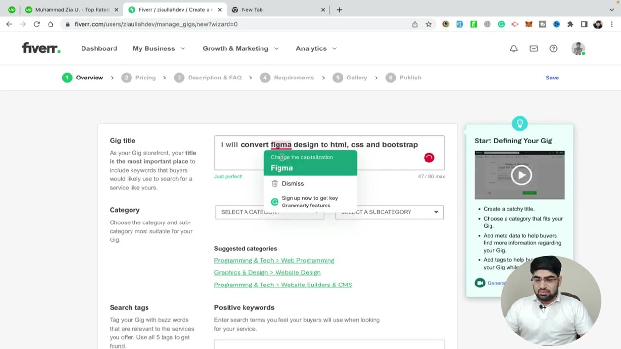Screen dimensions: 621x349
Task: Open a new browser tab
Action: point(339,10)
